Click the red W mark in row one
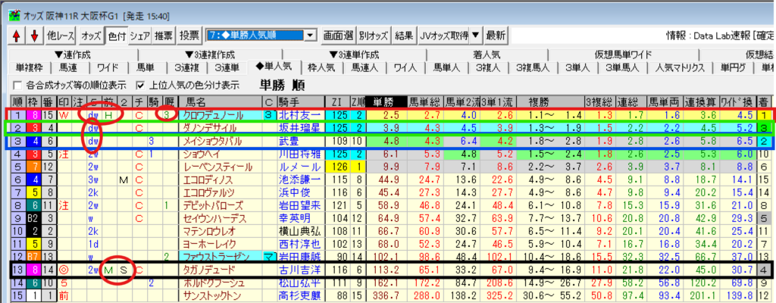 [64, 114]
